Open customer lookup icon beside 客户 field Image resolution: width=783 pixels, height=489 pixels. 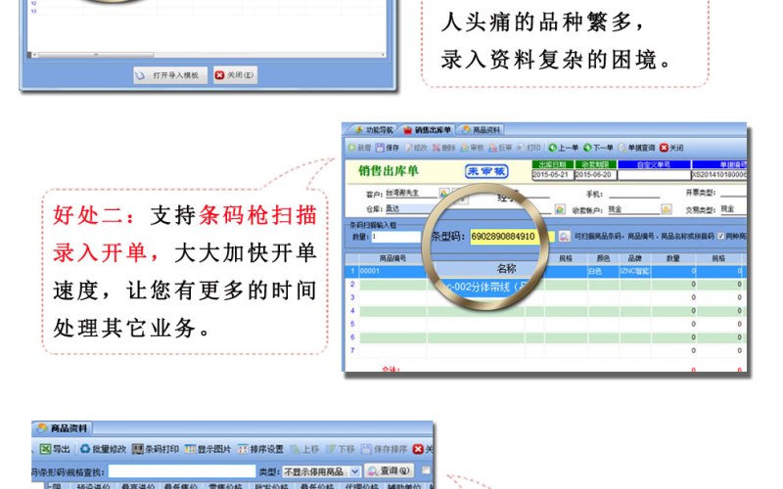point(443,193)
